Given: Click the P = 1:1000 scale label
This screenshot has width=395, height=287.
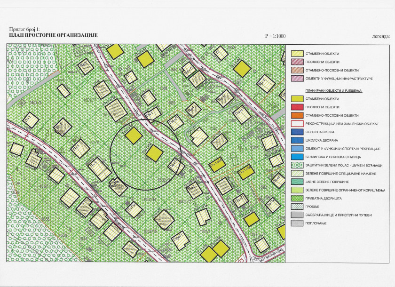Looking at the screenshot, I should point(275,36).
